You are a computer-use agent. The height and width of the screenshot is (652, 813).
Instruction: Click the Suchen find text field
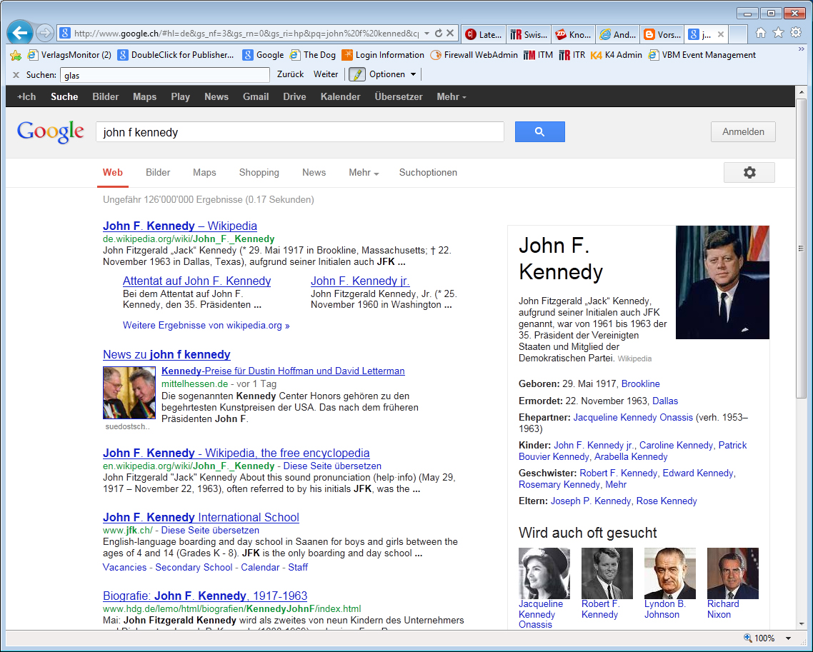165,75
